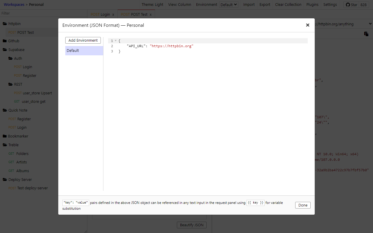373x233 pixels.
Task: Select the Default environment in the list
Action: click(x=84, y=51)
